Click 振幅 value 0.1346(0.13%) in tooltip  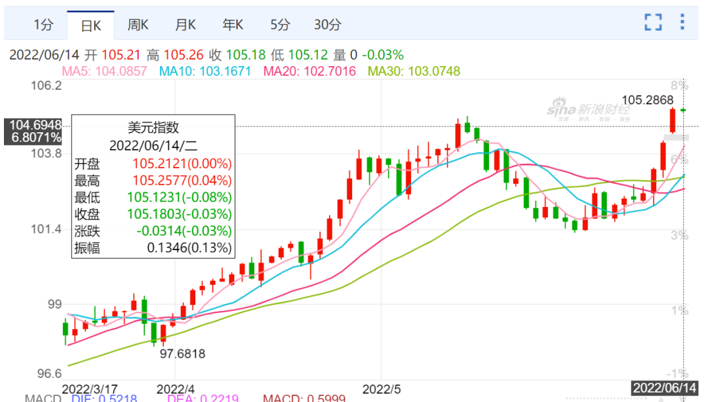[189, 247]
